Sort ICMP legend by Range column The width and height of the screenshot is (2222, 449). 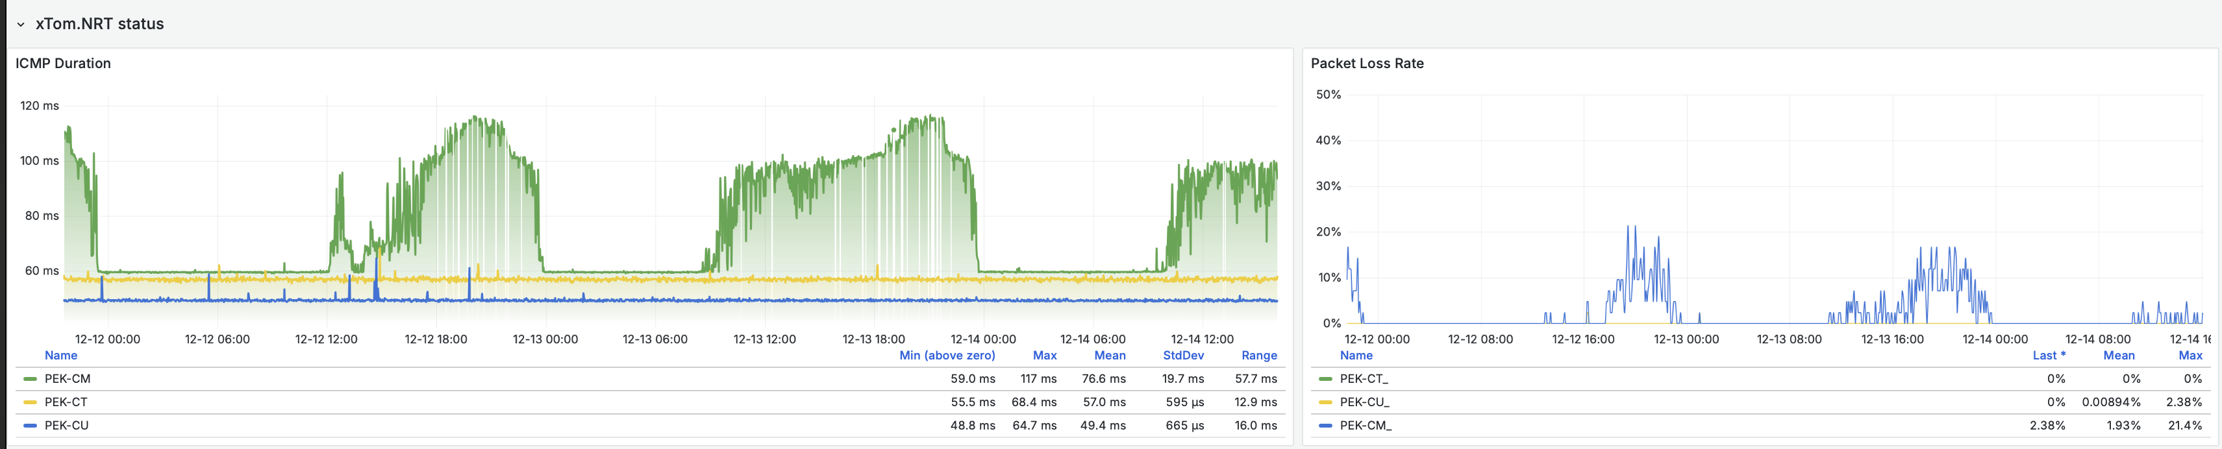pos(1258,355)
